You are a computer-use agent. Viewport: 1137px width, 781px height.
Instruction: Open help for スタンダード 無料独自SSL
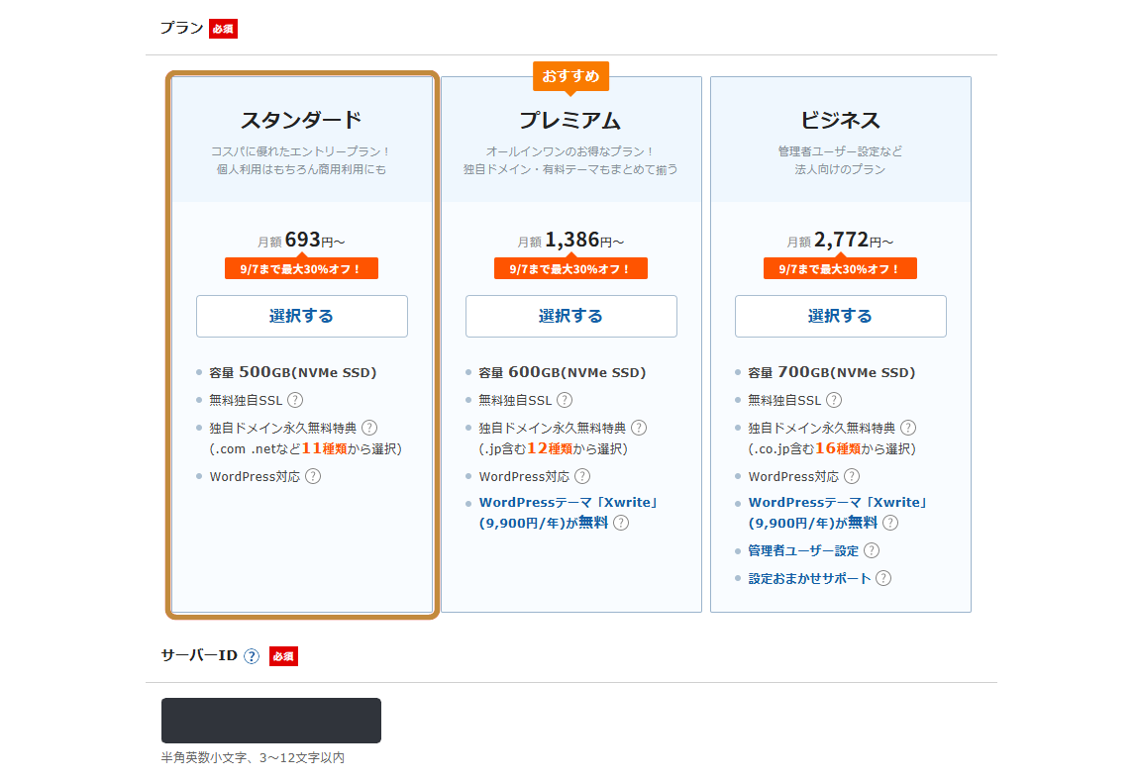(x=295, y=400)
